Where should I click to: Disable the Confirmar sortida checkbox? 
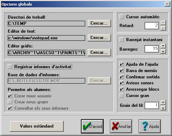click(122, 77)
